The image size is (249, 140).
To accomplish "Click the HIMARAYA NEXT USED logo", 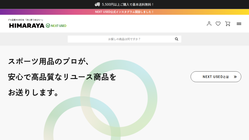I will pos(38,26).
